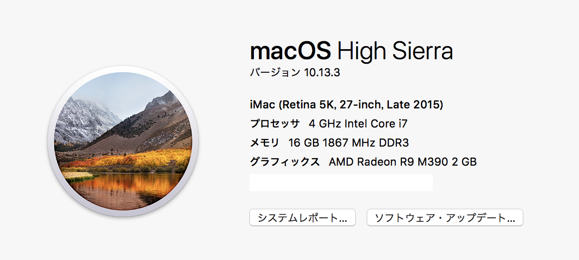
Task: Click the 10.13.3 version number
Action: (x=322, y=73)
